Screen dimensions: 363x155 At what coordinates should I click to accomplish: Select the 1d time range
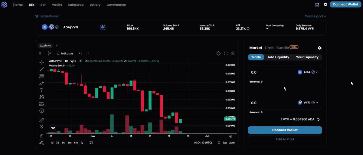[52, 143]
